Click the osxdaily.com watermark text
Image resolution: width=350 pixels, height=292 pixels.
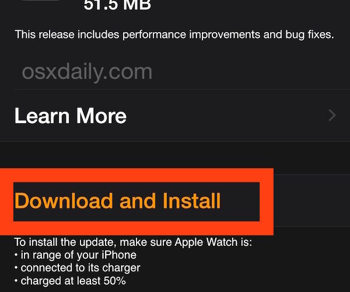87,72
